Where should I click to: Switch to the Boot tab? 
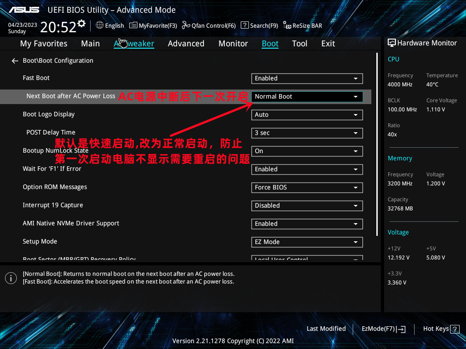(270, 44)
